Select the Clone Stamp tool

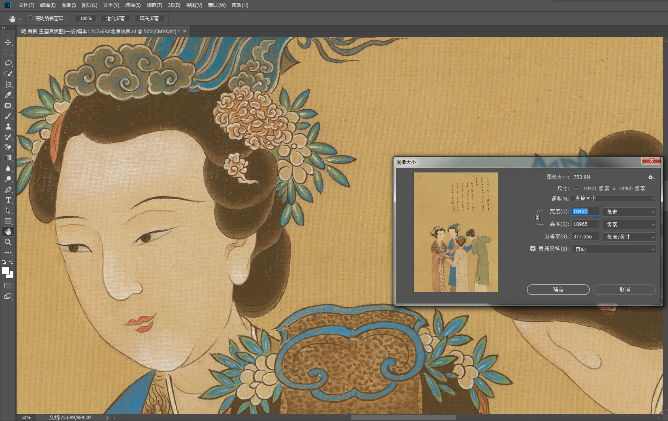[x=8, y=126]
